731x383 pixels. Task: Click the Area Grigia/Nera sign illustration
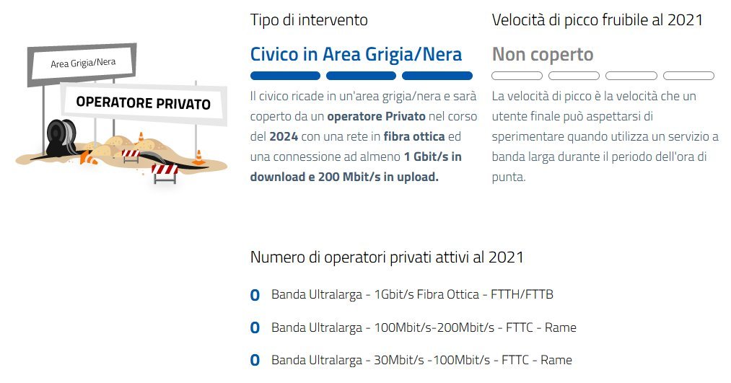82,63
